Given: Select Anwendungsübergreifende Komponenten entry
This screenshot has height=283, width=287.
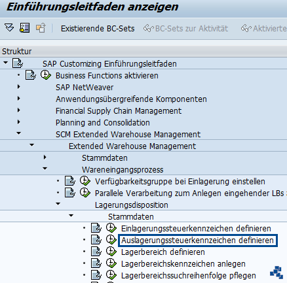Looking at the screenshot, I should tap(131, 99).
